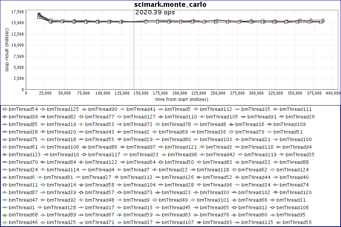Select the bmThread1 legend entry text
341x227 pixels.
pyautogui.click(x=22, y=207)
